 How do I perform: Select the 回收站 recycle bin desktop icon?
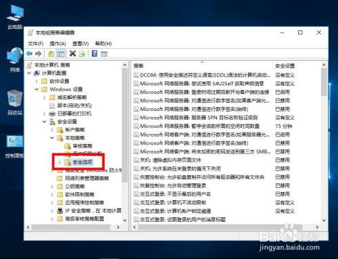[x=15, y=103]
